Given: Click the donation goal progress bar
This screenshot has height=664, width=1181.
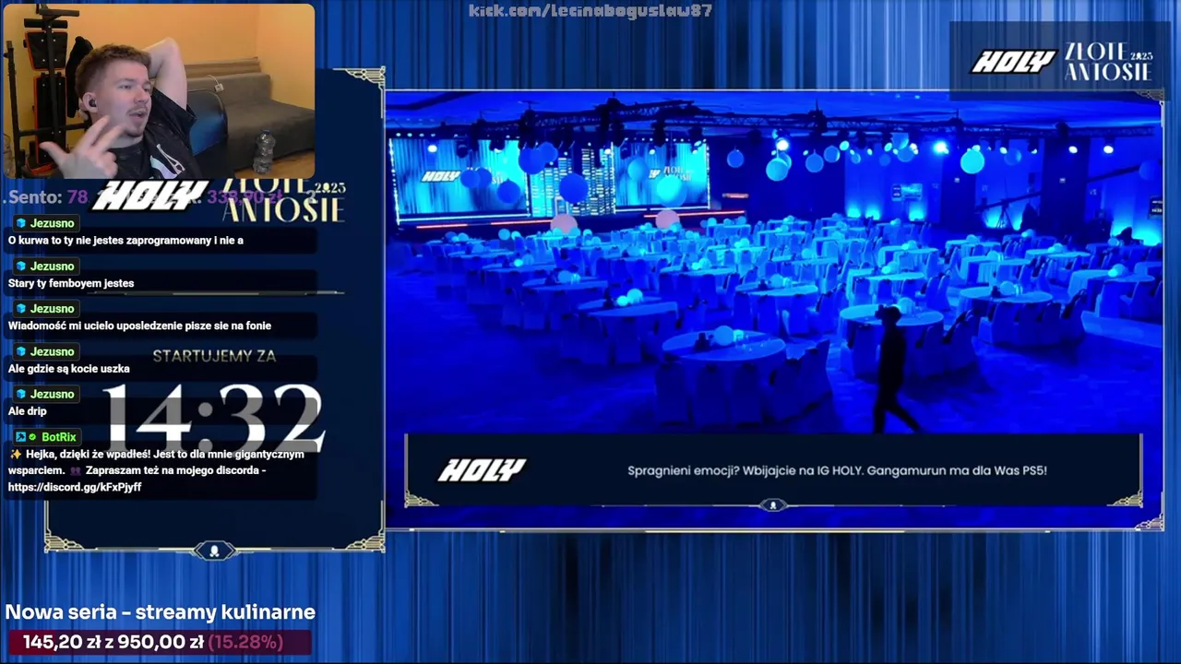Looking at the screenshot, I should (x=159, y=642).
